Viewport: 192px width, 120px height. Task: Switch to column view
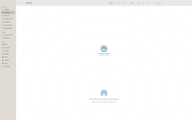coord(120,3)
